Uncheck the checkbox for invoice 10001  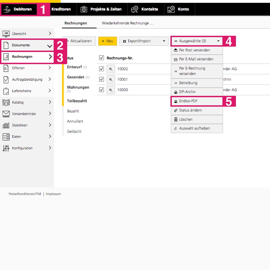click(102, 79)
